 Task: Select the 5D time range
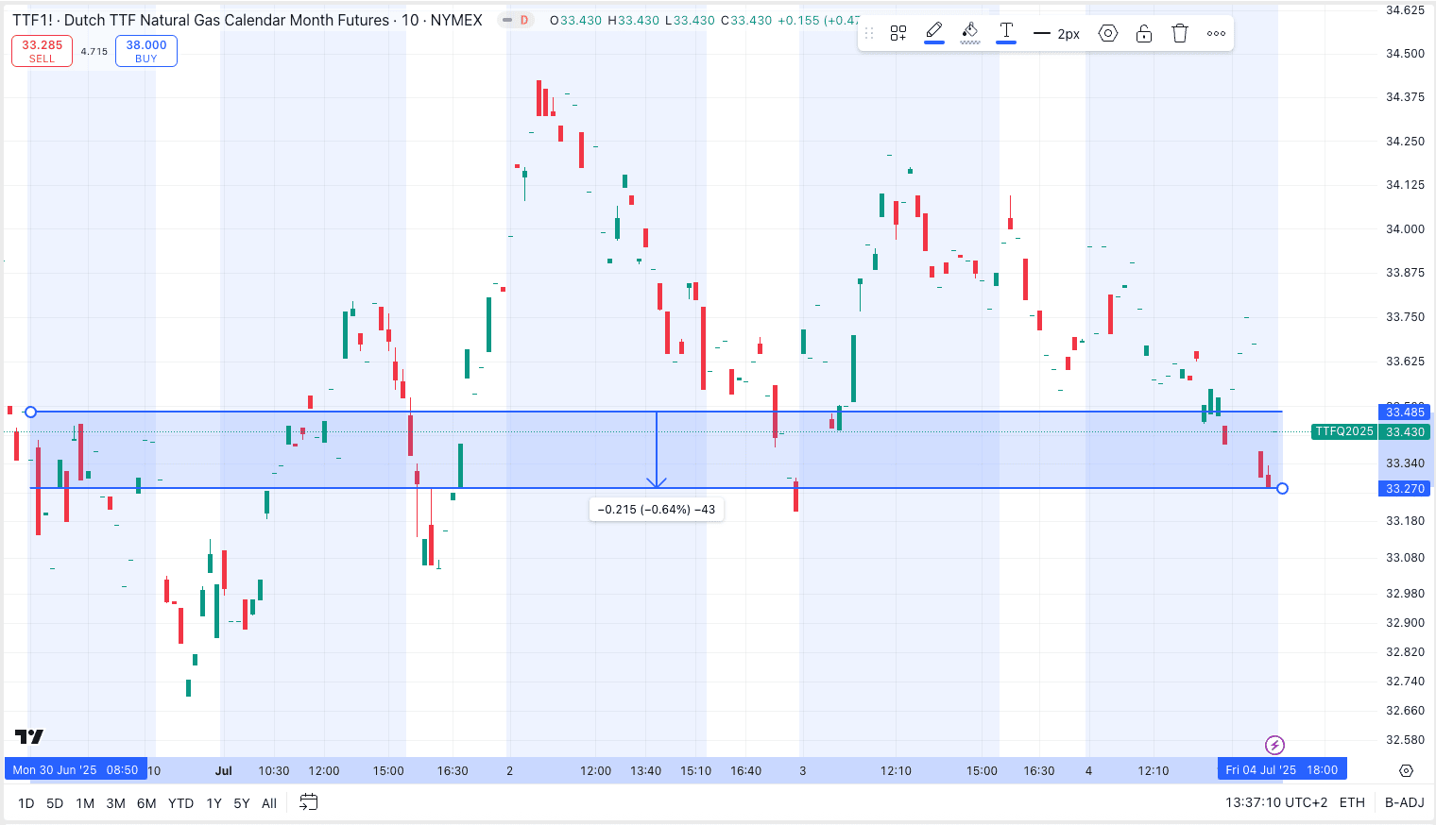55,803
